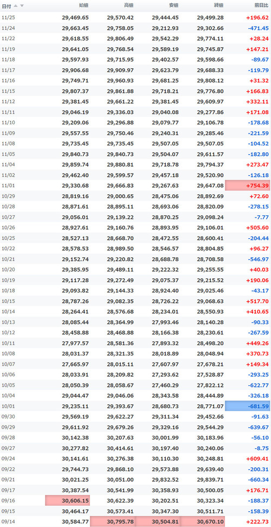Click the 安値 column header
The height and width of the screenshot is (527, 271).
[173, 5]
